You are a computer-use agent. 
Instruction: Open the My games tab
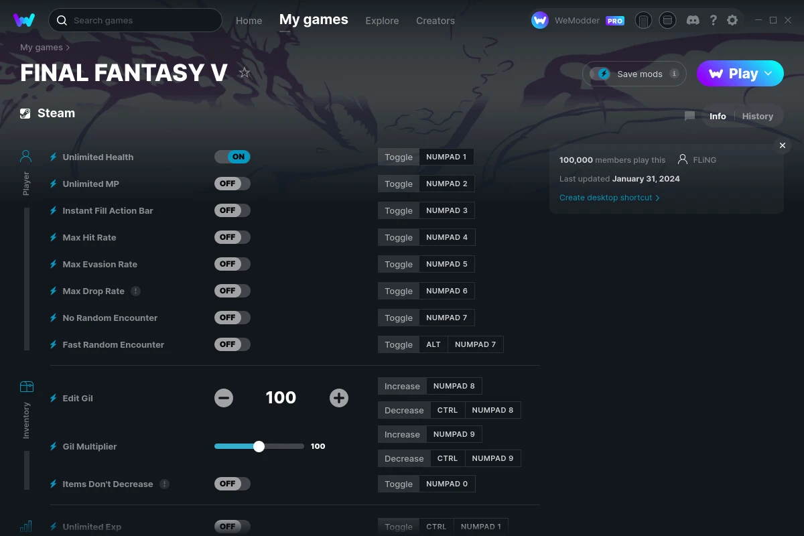[314, 20]
